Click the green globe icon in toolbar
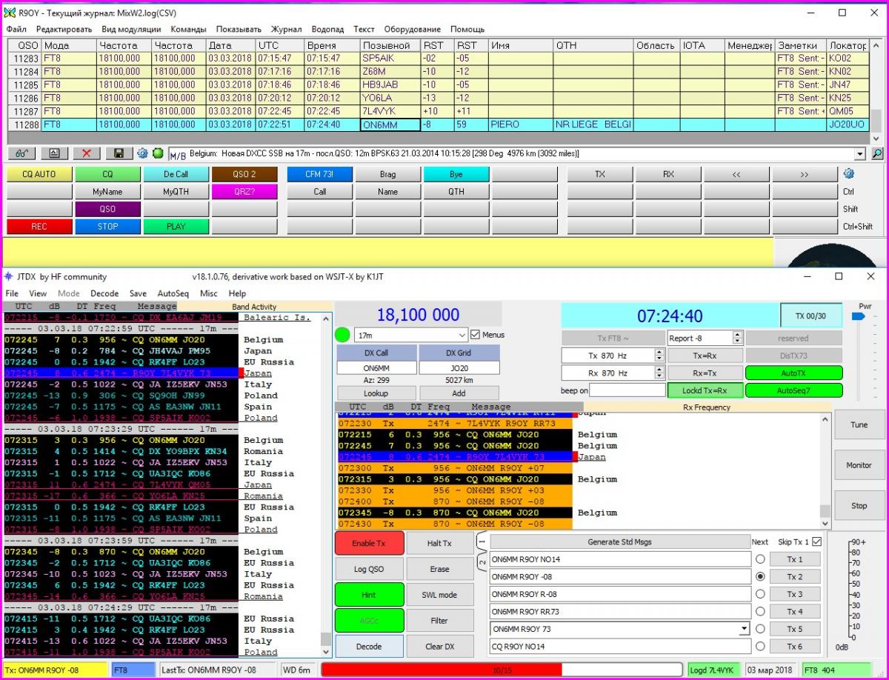 158,153
